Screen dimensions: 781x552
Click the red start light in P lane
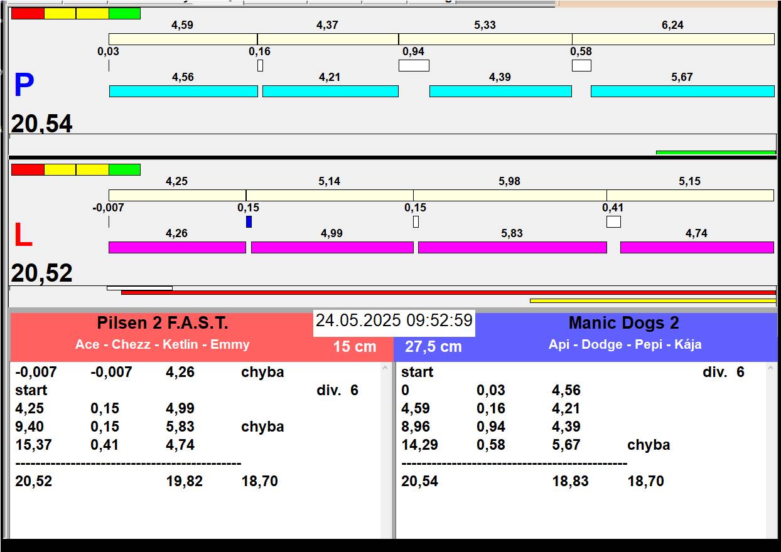coord(28,14)
